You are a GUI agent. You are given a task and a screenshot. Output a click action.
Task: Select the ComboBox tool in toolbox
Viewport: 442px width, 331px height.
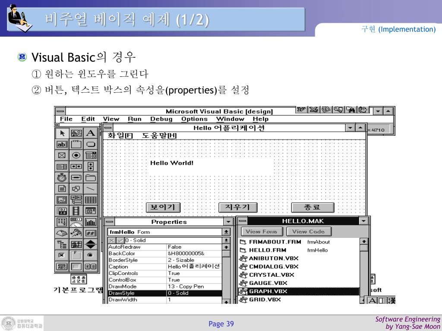pos(91,155)
